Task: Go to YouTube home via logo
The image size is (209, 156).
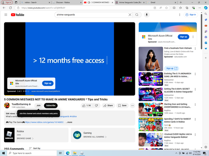Action: pos(18,15)
